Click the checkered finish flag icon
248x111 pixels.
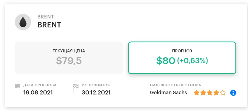tap(75, 88)
